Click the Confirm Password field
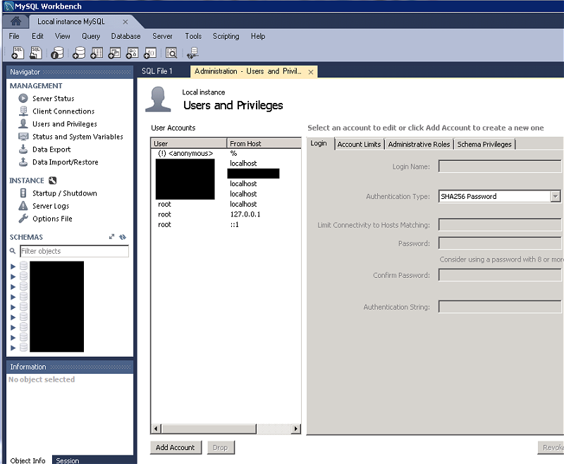The width and height of the screenshot is (564, 464). point(500,275)
